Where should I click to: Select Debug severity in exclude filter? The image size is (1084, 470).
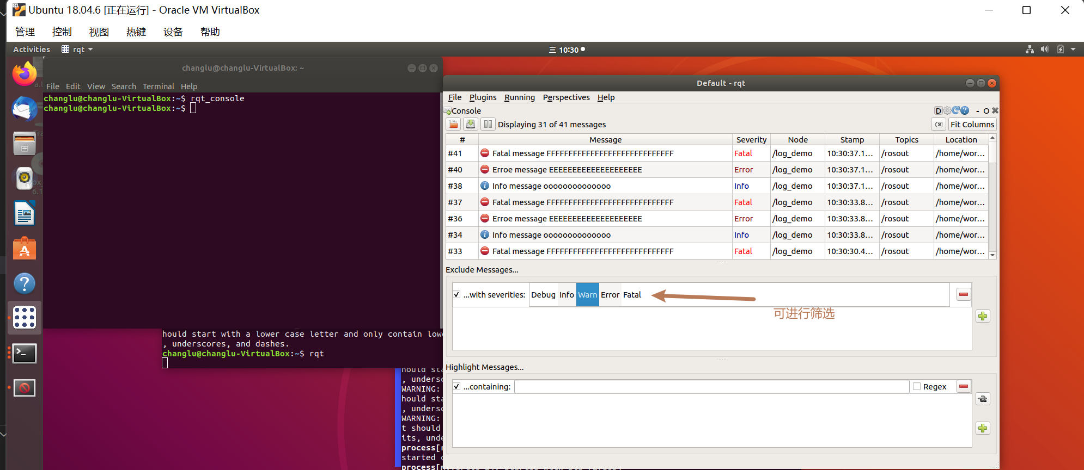(x=543, y=295)
